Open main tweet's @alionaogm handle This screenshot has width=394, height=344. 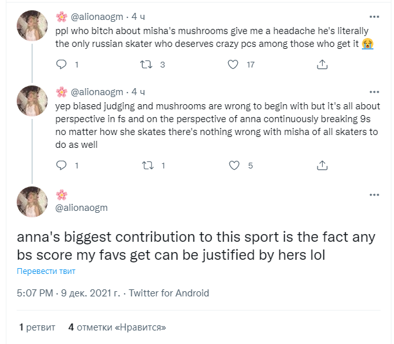(x=82, y=208)
